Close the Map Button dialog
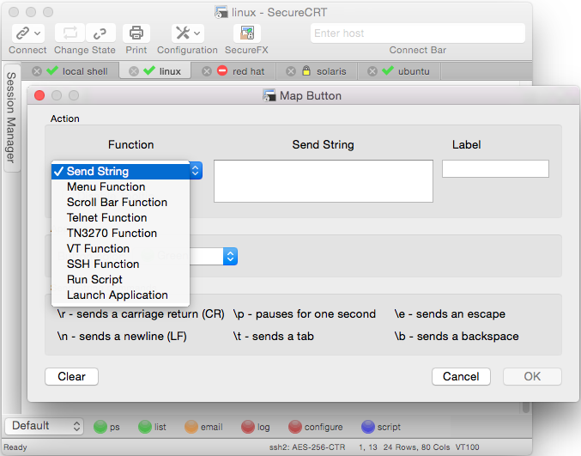Screen dimensions: 581x456 39,95
